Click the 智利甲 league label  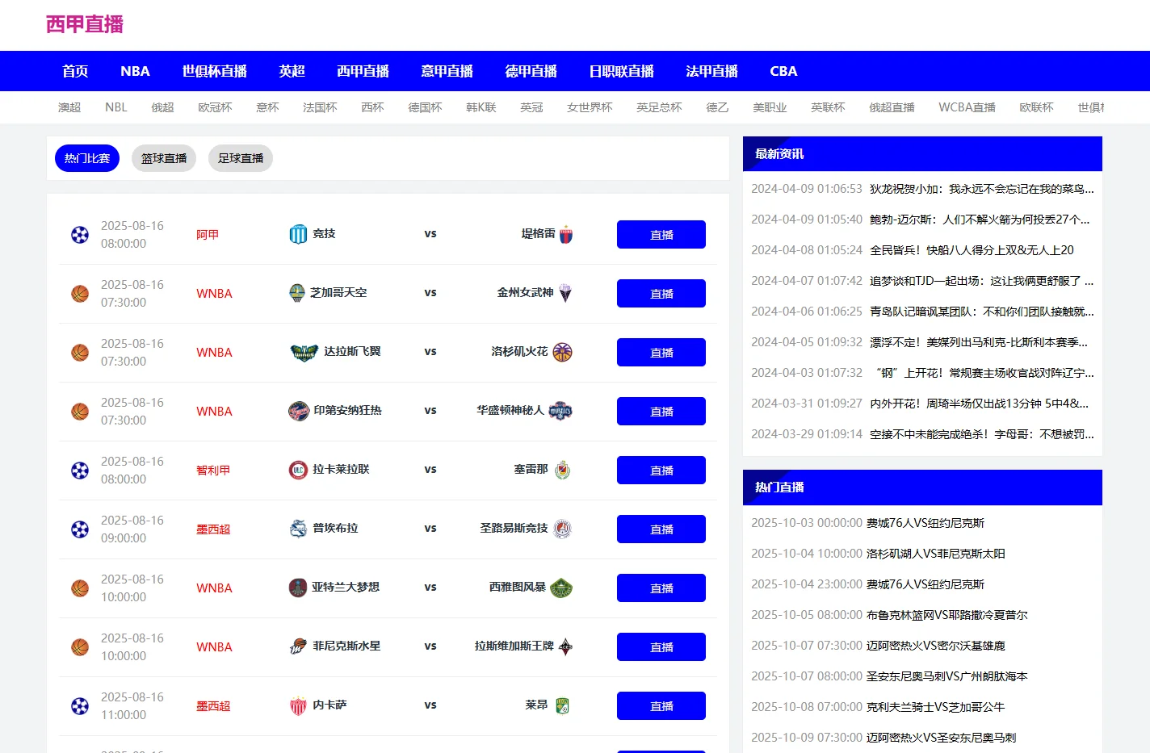213,471
